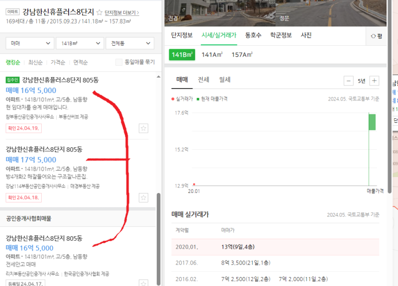Click the 리치부동산공인중개사 사무소 agency name
The image size is (398, 286).
click(x=32, y=274)
